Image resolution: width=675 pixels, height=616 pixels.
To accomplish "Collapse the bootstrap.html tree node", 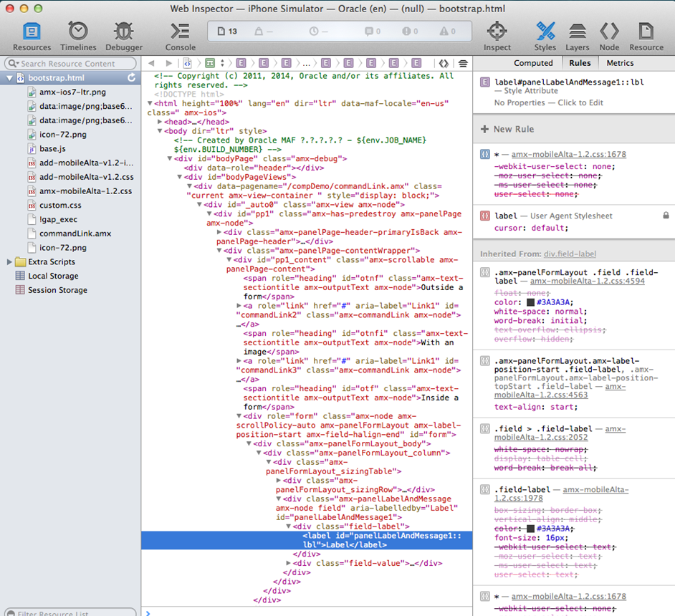I will [x=10, y=77].
